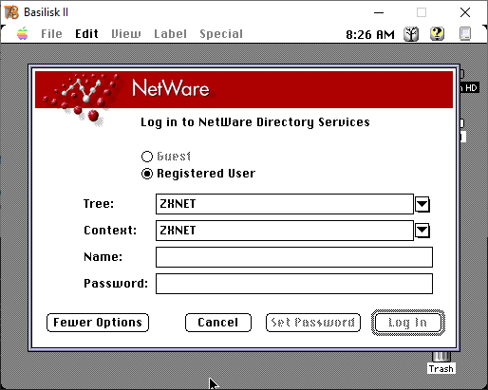Open the Help balloon menu
The height and width of the screenshot is (390, 488).
point(437,34)
